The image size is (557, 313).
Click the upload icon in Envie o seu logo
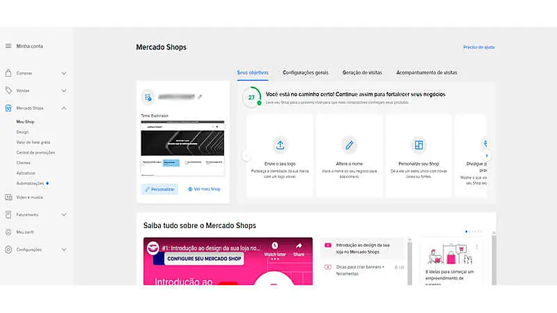point(280,145)
